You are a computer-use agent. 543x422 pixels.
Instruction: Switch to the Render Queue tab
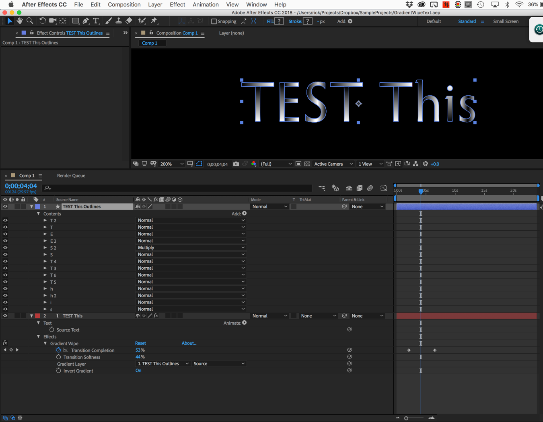point(71,176)
